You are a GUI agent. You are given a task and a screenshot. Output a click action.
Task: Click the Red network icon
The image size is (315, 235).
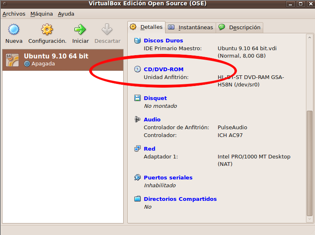[x=138, y=149]
